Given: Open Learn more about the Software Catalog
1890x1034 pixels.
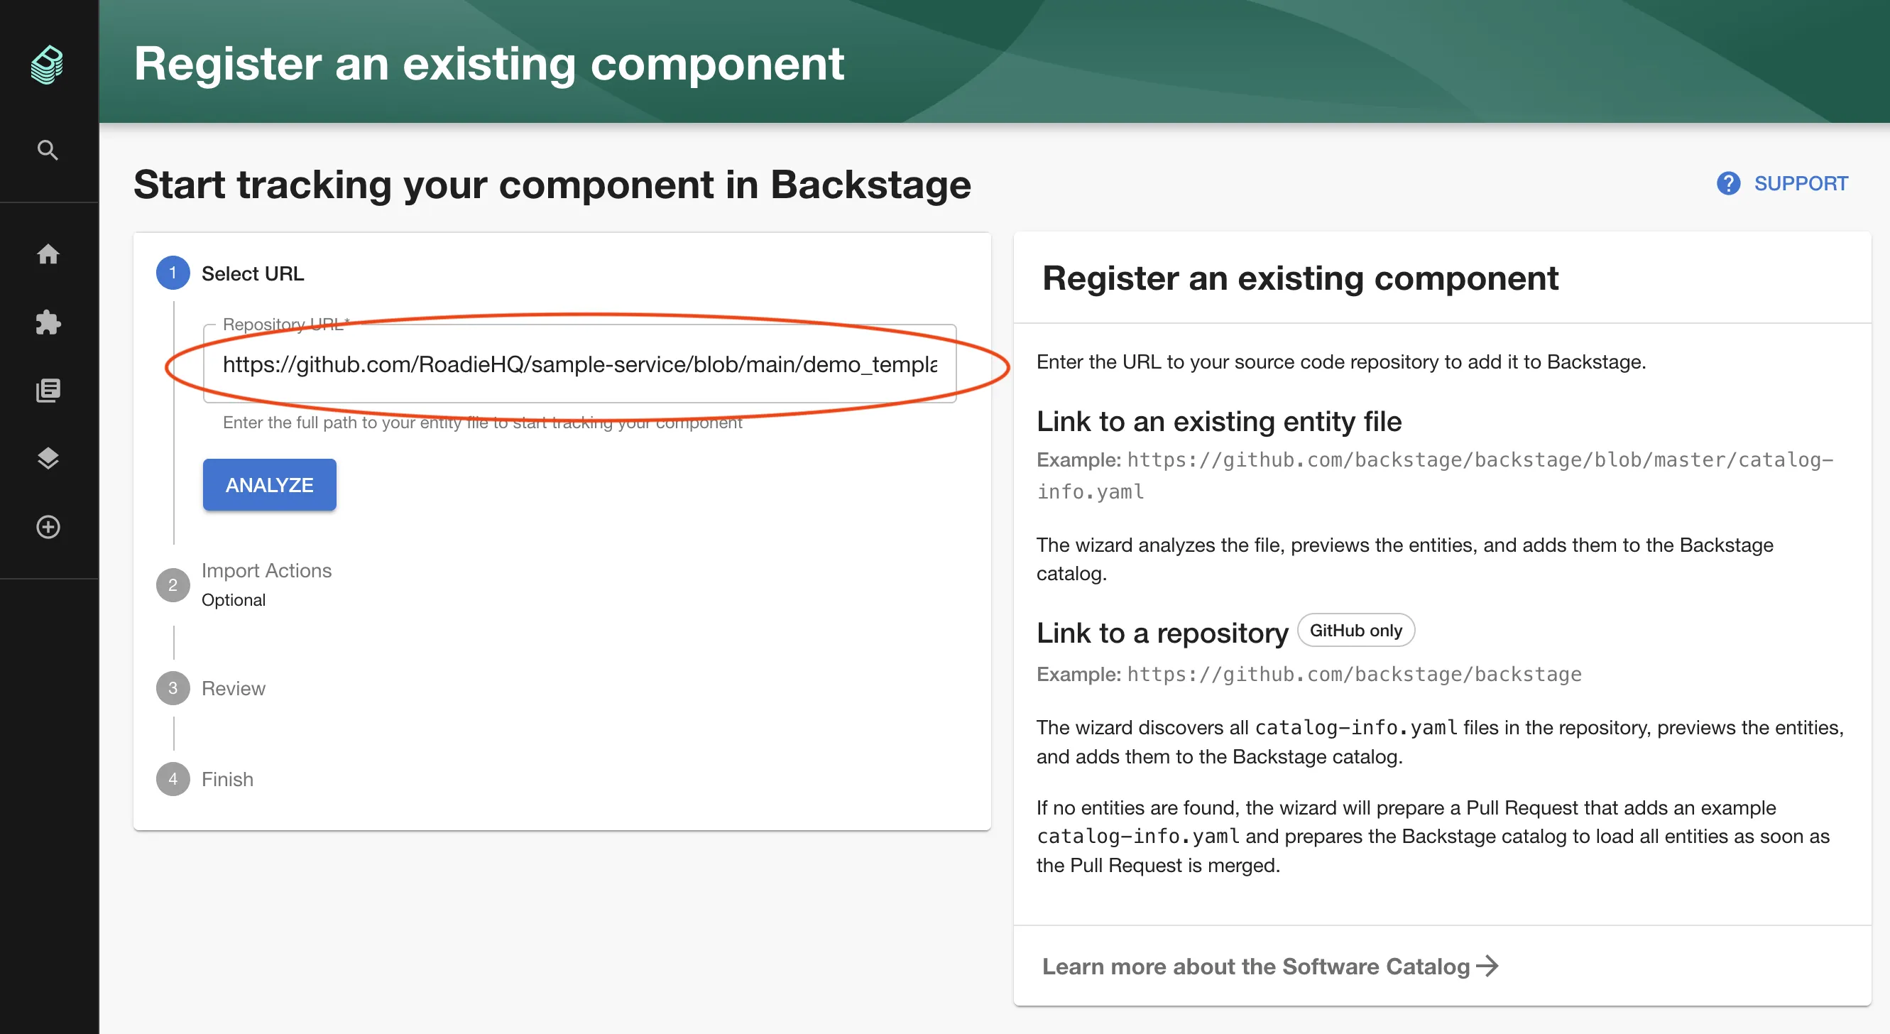Looking at the screenshot, I should (1269, 967).
